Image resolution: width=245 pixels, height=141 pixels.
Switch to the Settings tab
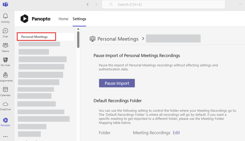(x=79, y=19)
